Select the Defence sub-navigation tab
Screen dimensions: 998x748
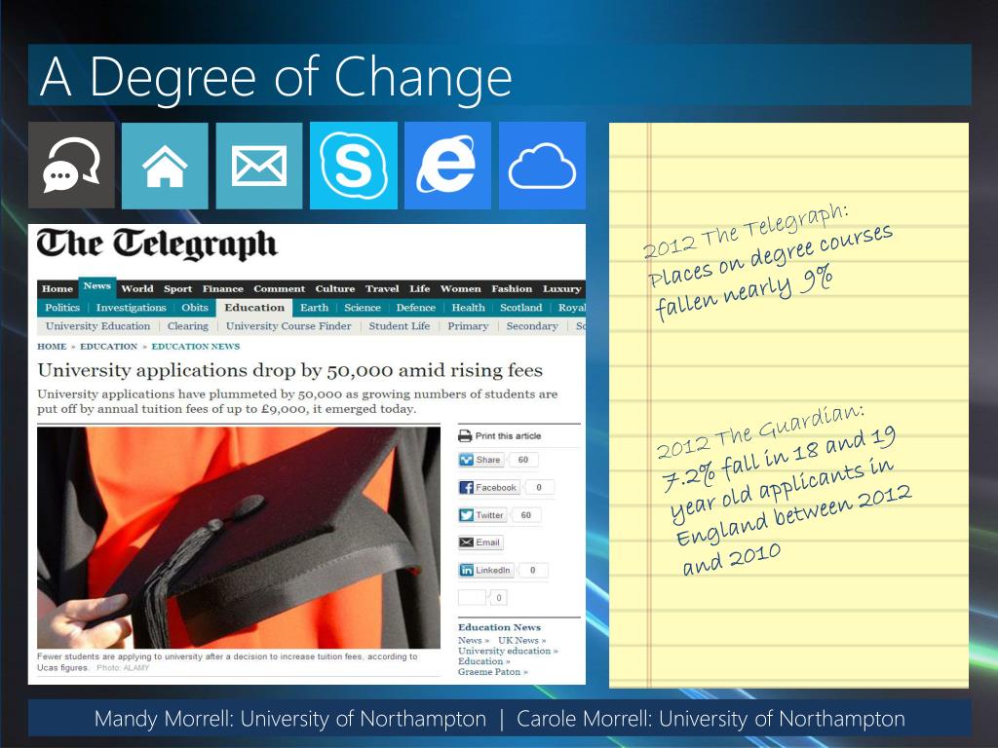pyautogui.click(x=415, y=308)
